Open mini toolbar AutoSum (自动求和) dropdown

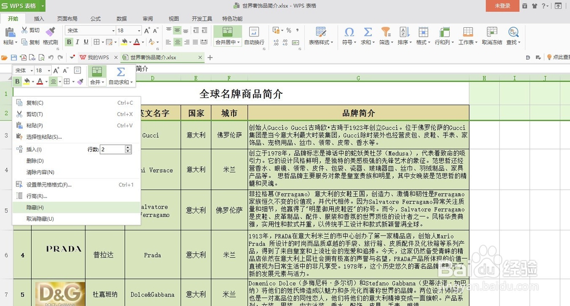pyautogui.click(x=132, y=82)
